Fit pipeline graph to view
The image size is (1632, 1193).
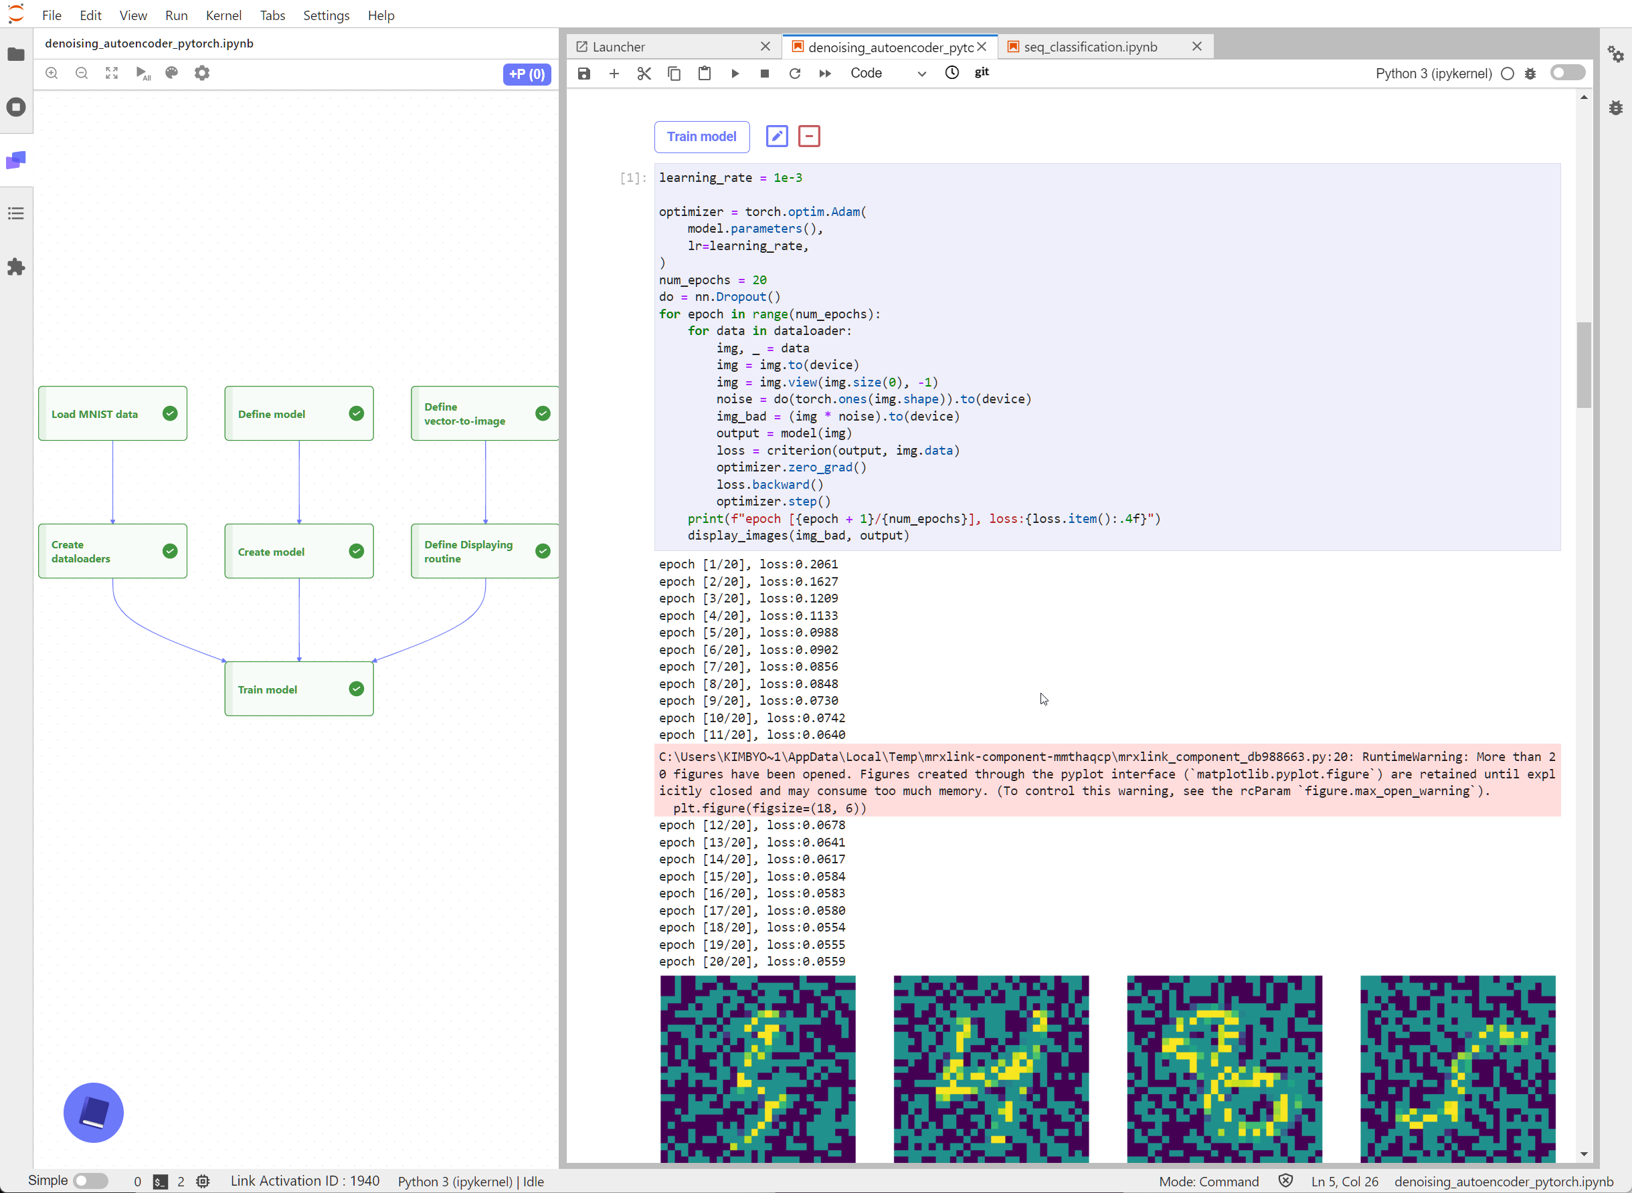pyautogui.click(x=112, y=73)
